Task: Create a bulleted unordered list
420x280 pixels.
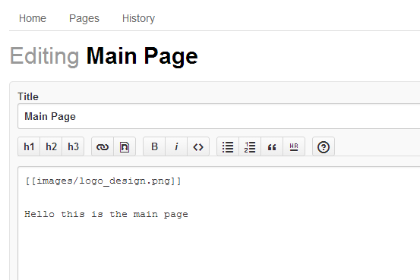Action: point(228,146)
